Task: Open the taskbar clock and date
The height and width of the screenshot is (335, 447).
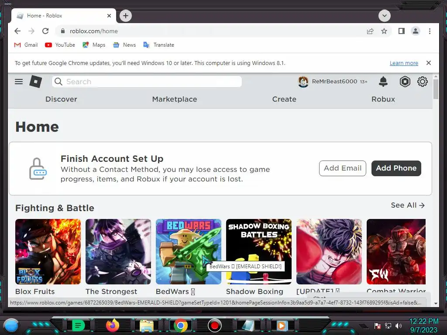Action: pos(423,325)
